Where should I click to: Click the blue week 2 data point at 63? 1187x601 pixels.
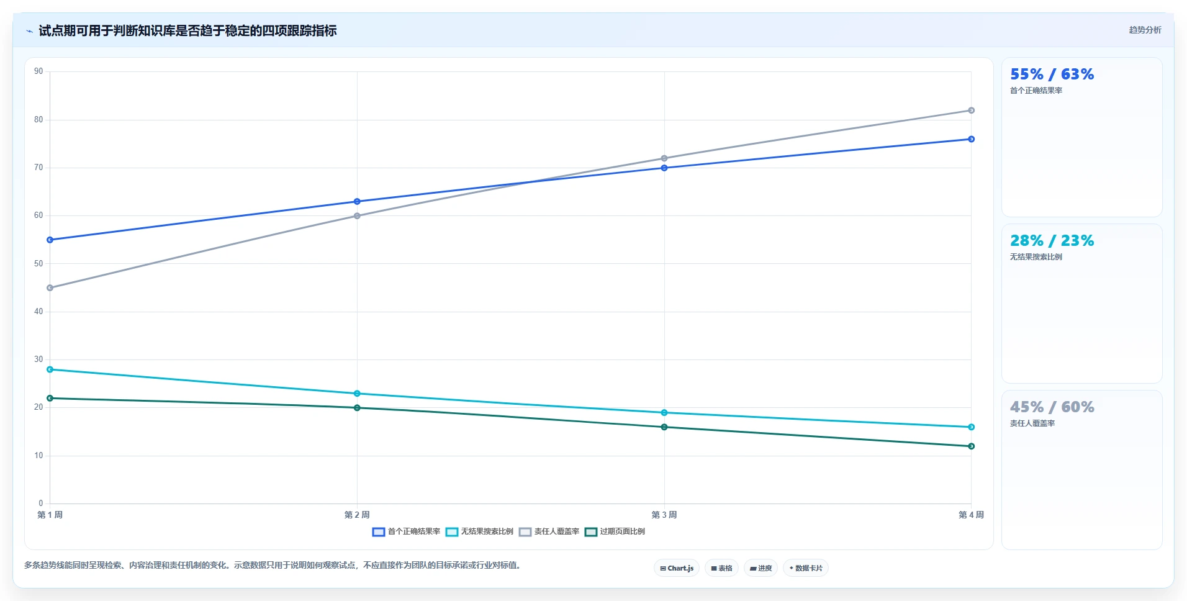pyautogui.click(x=357, y=202)
